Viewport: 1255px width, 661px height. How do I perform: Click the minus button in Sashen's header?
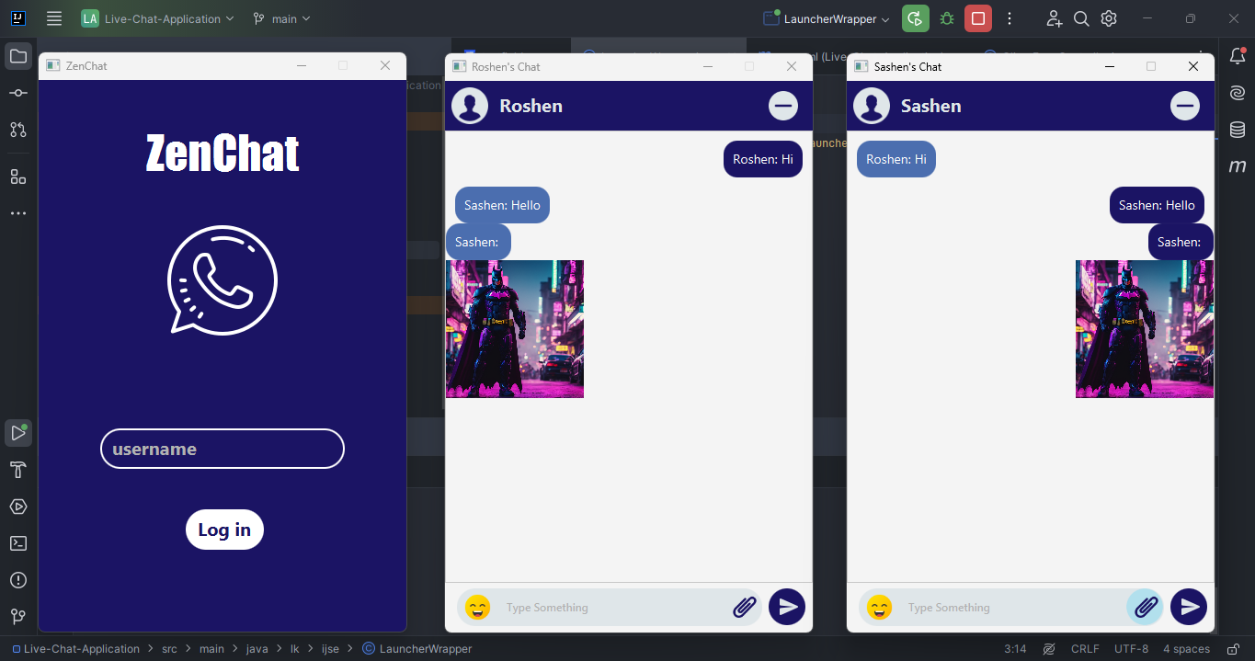pyautogui.click(x=1184, y=107)
